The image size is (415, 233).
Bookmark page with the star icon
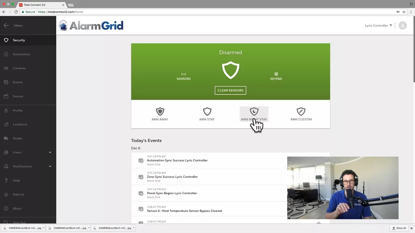coord(404,12)
